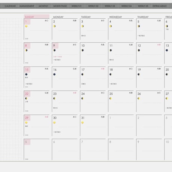Image resolution: width=172 pixels, height=172 pixels.
Task: Click pink-highlighted date 5 in last row
Action: tap(26, 142)
